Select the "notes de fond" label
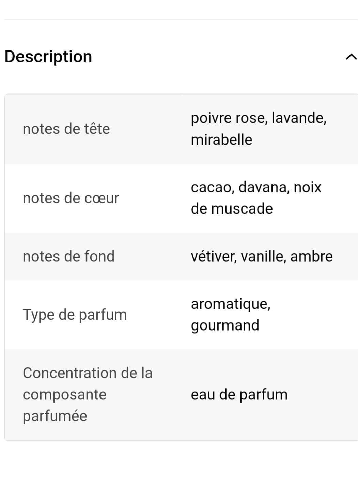The image size is (358, 482). pyautogui.click(x=68, y=256)
